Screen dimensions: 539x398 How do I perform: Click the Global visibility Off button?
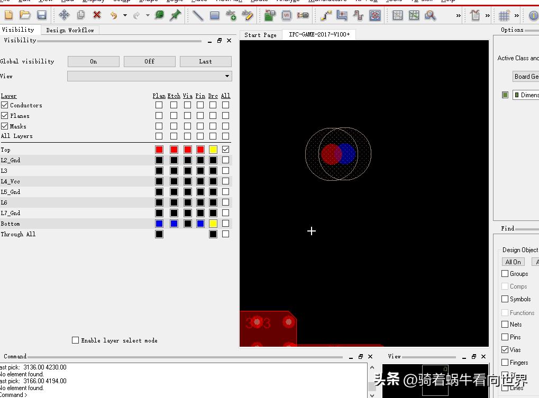[149, 61]
